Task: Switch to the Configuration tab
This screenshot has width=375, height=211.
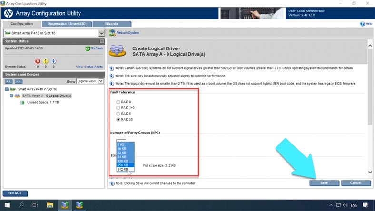Action: pyautogui.click(x=22, y=24)
